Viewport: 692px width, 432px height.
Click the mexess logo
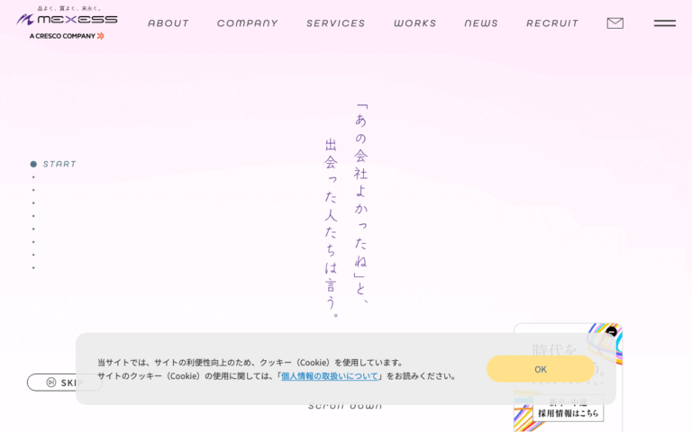(67, 20)
